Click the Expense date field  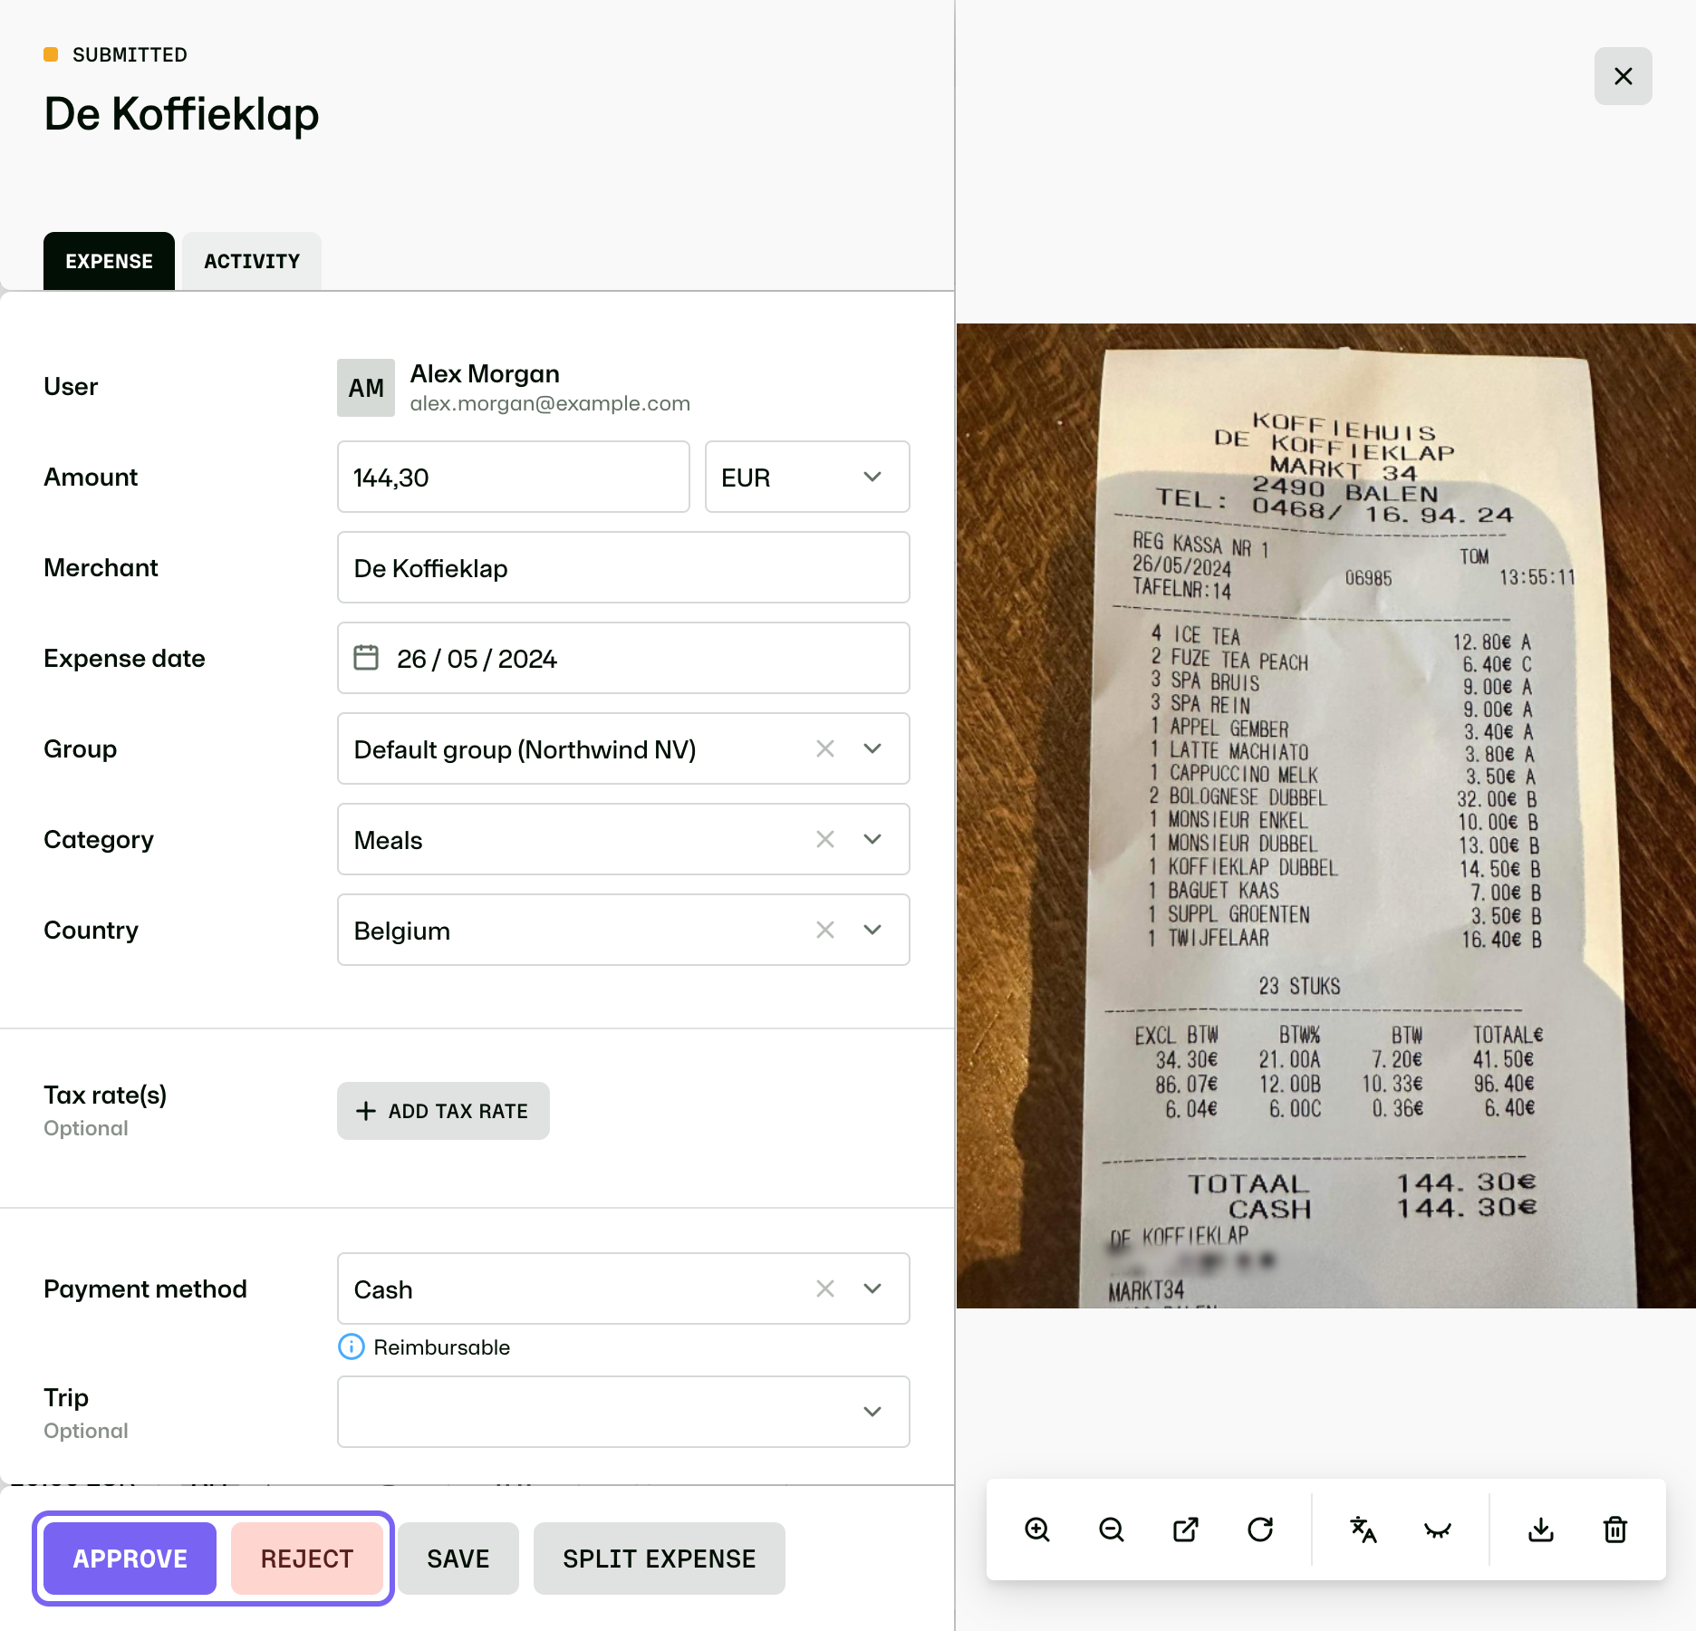tap(623, 658)
